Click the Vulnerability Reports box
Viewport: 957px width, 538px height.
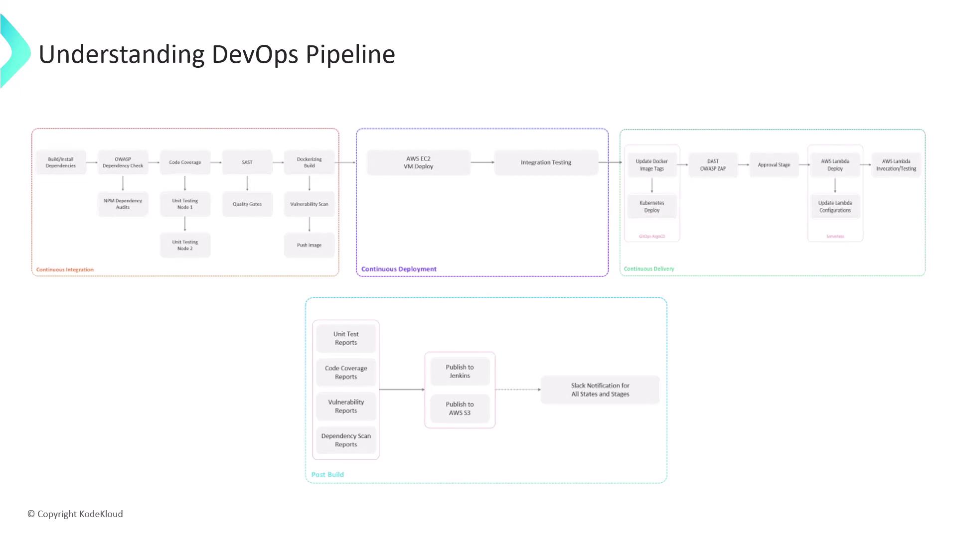[x=346, y=406]
